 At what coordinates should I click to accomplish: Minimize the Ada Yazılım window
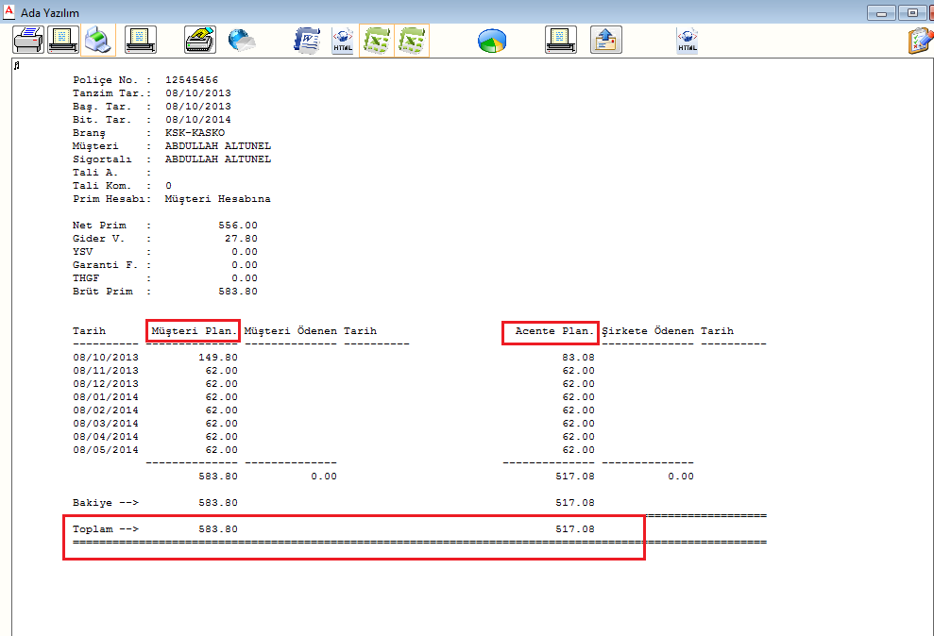883,12
